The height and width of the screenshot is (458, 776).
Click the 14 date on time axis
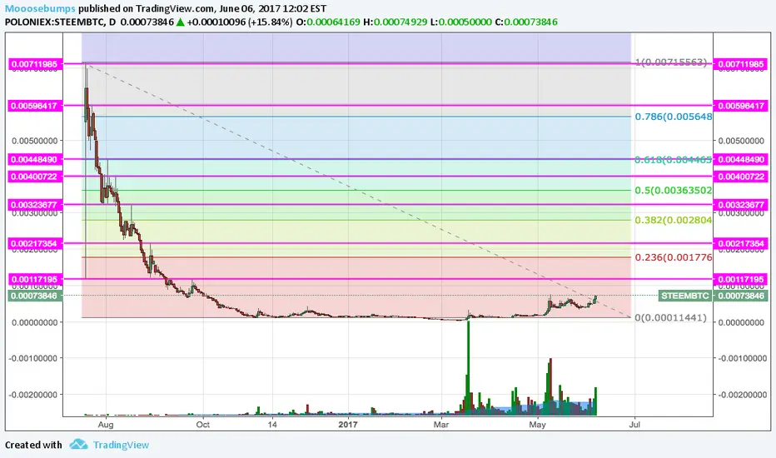tap(271, 425)
